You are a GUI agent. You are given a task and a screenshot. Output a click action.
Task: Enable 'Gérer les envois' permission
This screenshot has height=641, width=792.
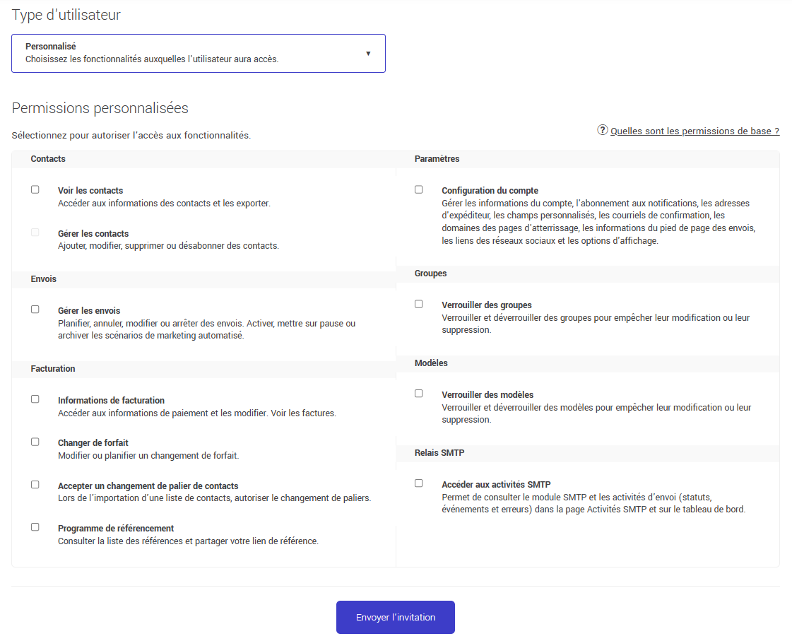pyautogui.click(x=35, y=309)
